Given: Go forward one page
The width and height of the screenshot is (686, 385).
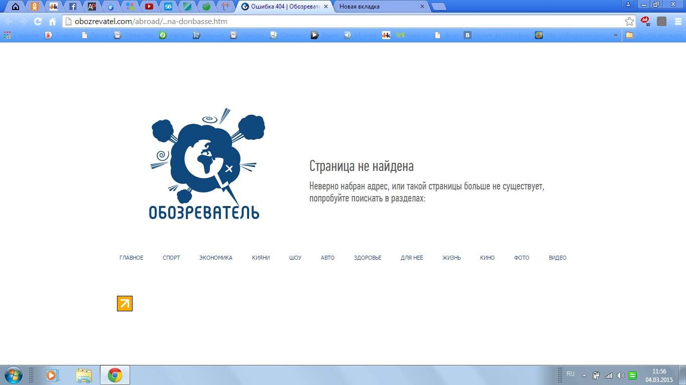Looking at the screenshot, I should (x=23, y=22).
